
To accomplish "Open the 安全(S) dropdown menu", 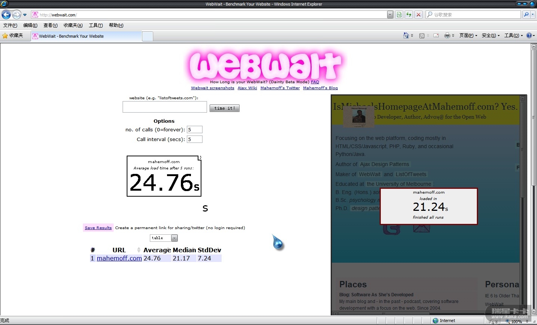I will [491, 36].
